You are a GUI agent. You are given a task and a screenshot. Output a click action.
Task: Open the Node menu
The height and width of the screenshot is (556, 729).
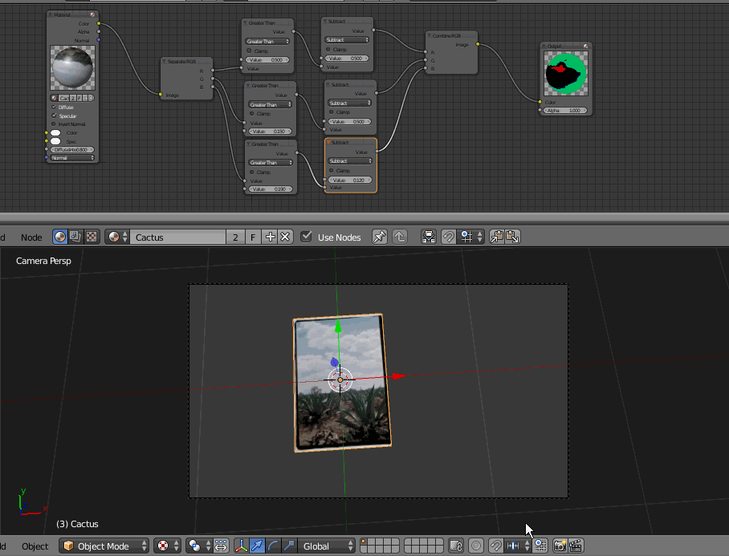click(x=31, y=237)
